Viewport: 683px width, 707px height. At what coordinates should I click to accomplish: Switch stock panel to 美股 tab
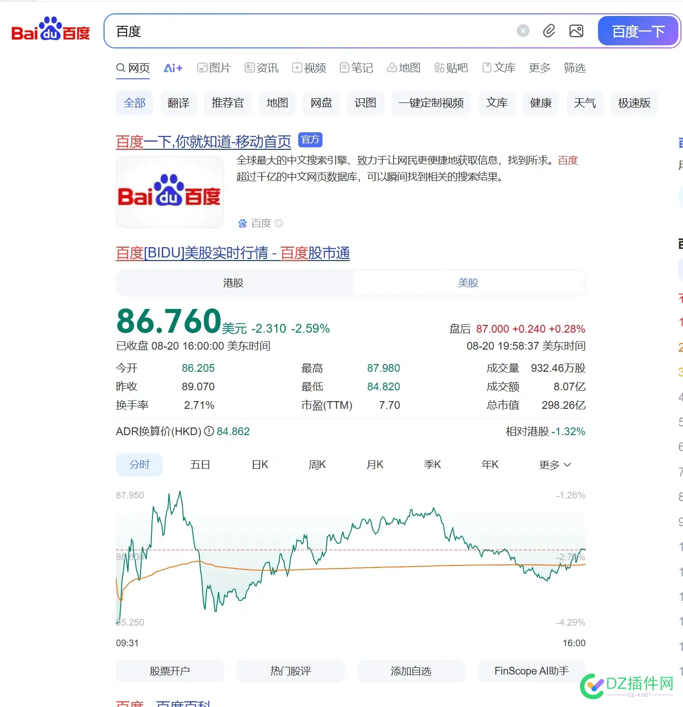[x=468, y=283]
